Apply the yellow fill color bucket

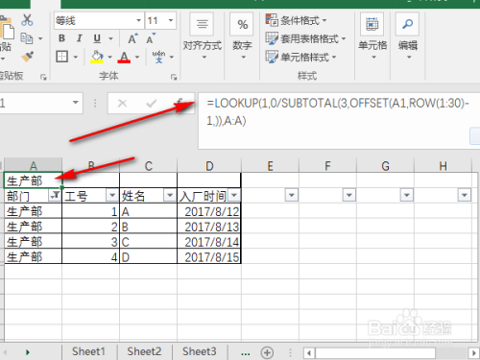tap(97, 57)
